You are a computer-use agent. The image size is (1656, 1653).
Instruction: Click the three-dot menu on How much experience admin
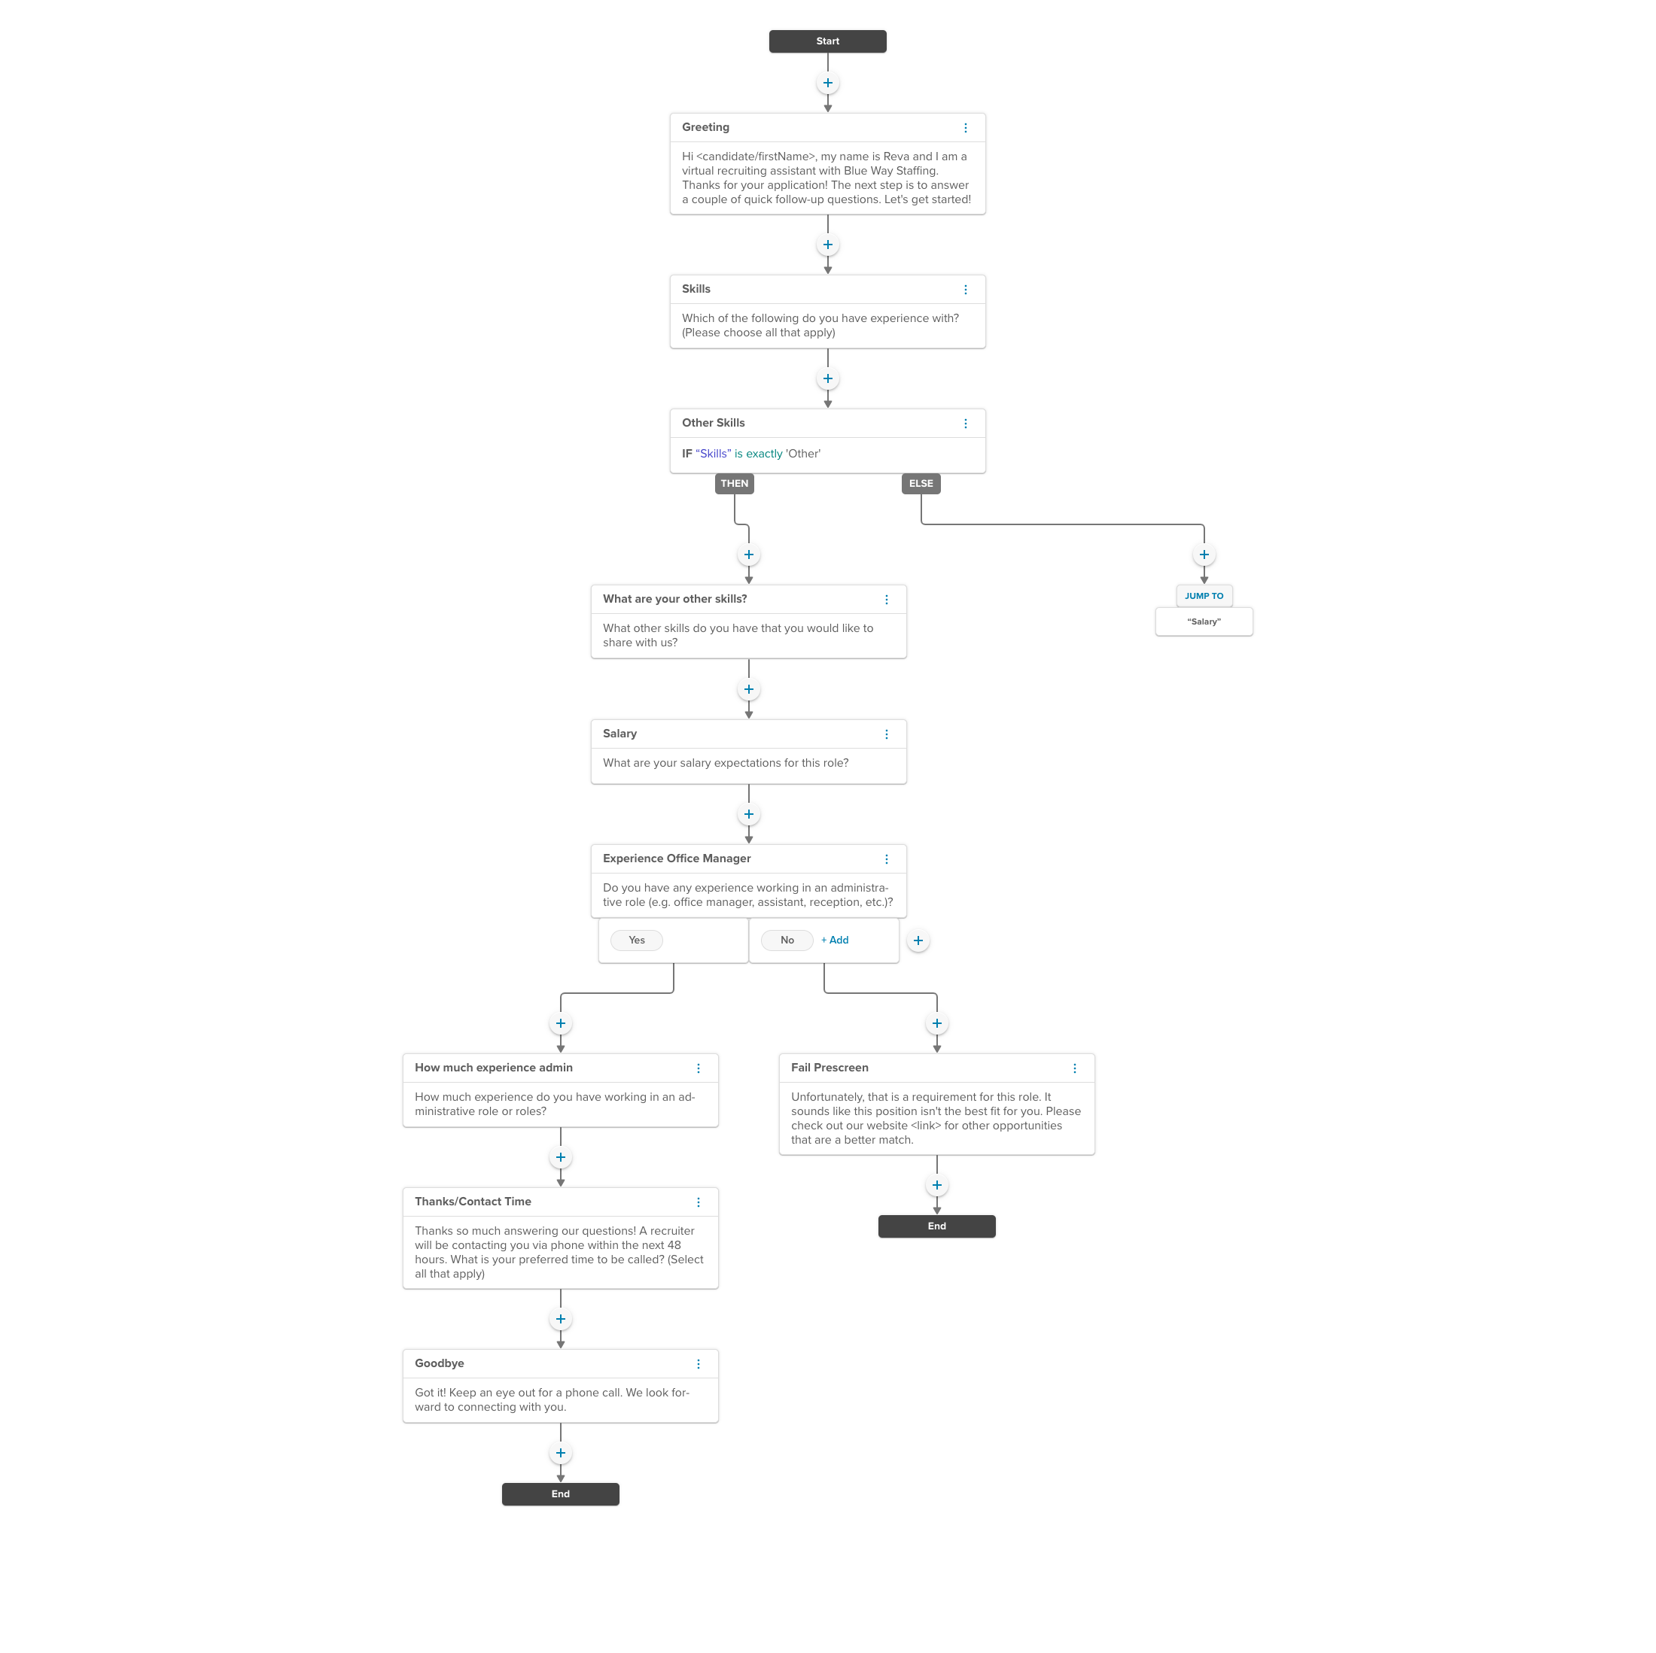700,1067
